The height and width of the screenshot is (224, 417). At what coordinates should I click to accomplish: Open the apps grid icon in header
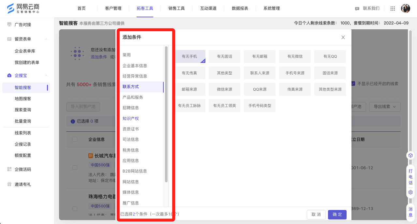tap(393, 8)
